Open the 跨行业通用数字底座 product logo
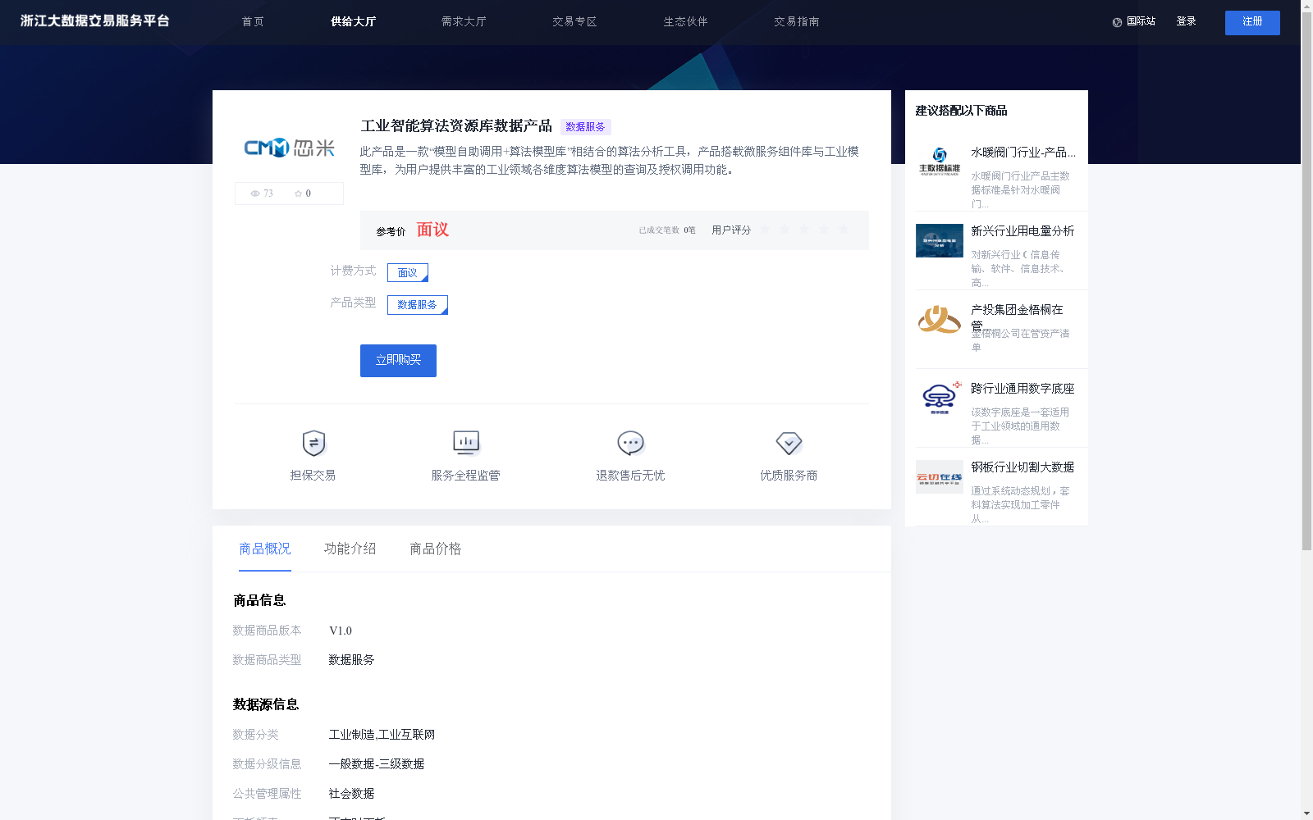The width and height of the screenshot is (1313, 820). [940, 398]
